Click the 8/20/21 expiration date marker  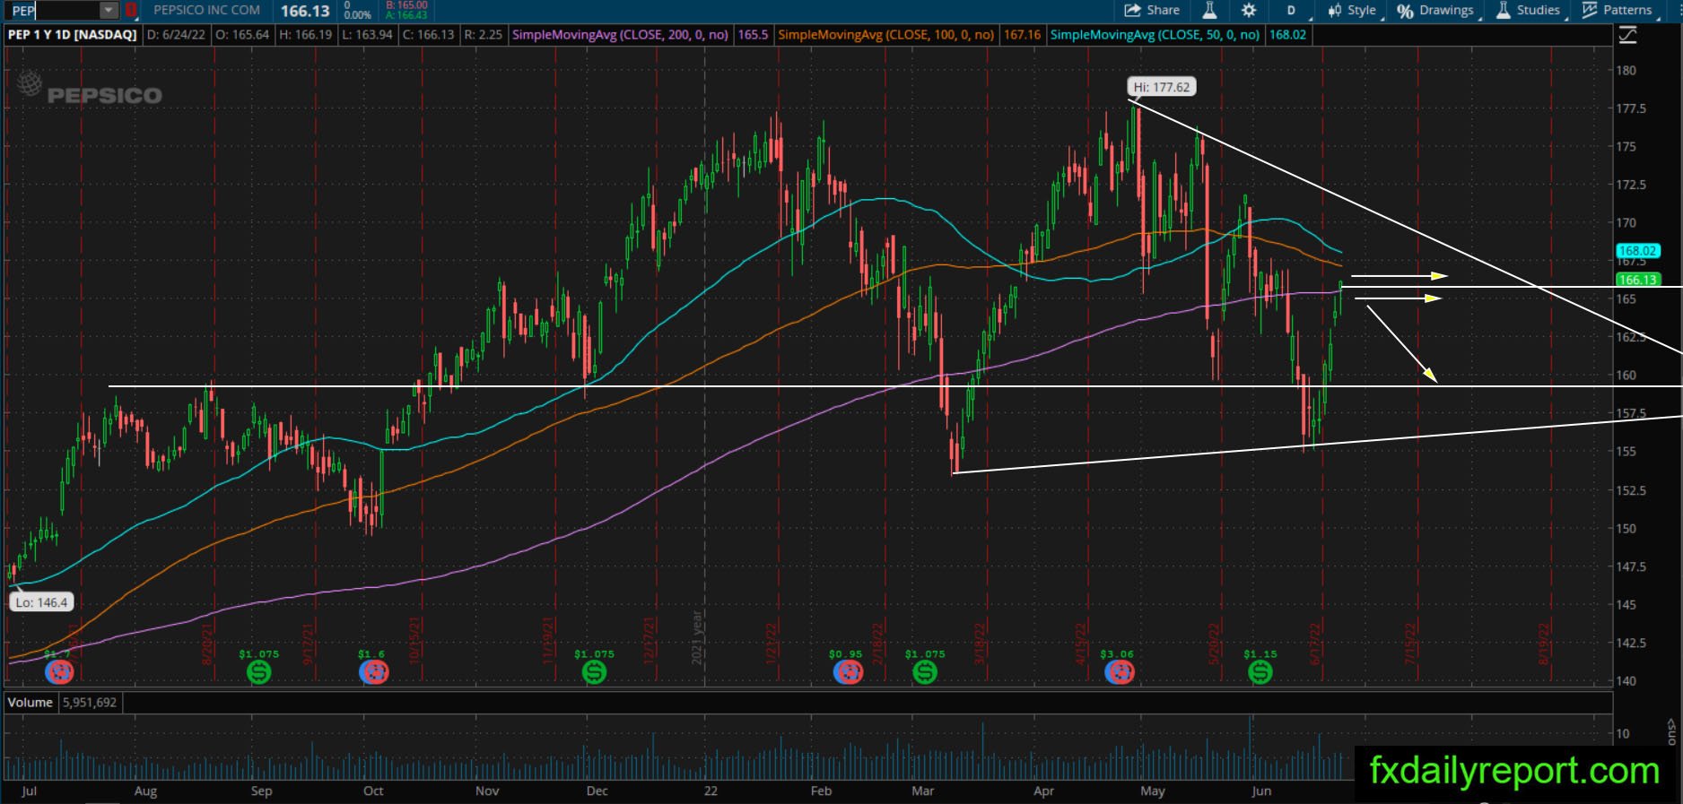point(207,643)
